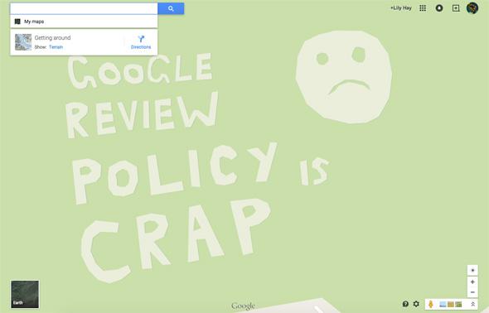
Task: Click the middle tan imagery thumbnail
Action: (x=451, y=304)
